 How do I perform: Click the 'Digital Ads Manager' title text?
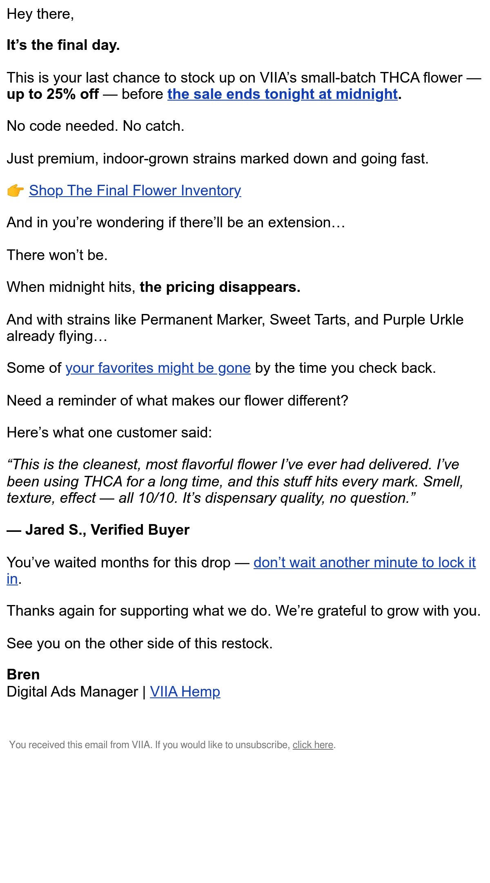[72, 692]
